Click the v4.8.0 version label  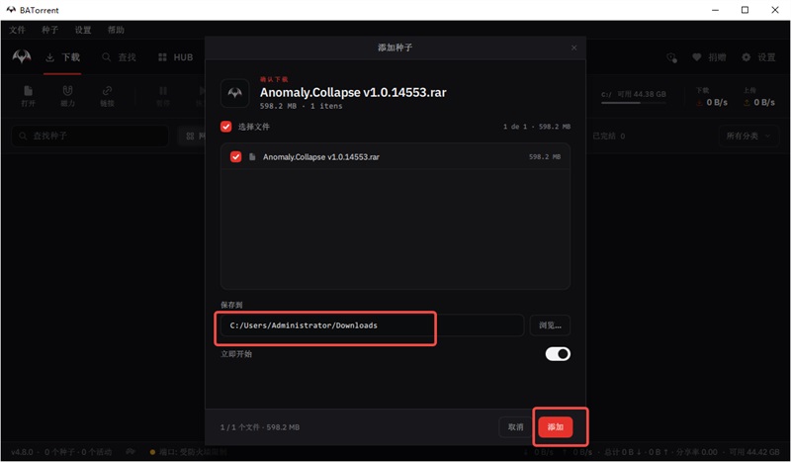[22, 451]
